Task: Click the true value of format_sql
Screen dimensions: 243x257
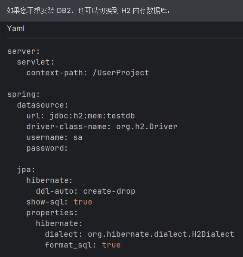Action: click(111, 245)
